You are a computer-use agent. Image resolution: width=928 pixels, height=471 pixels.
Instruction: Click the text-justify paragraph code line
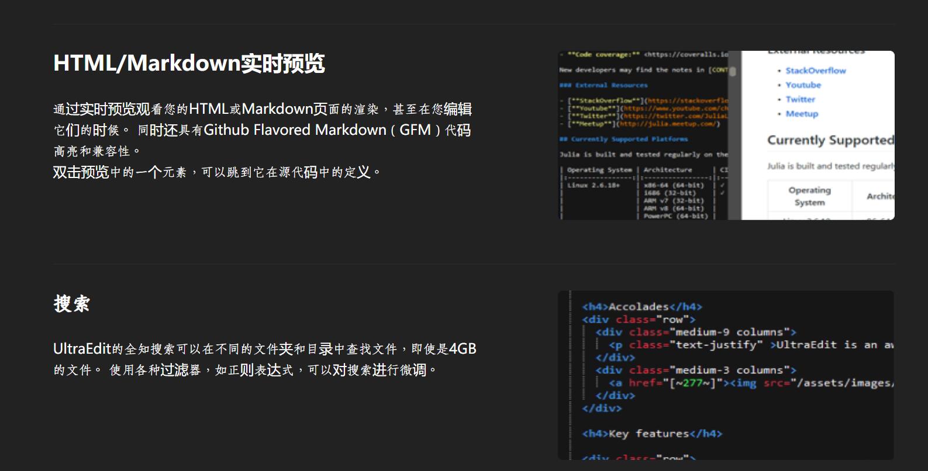click(x=751, y=345)
